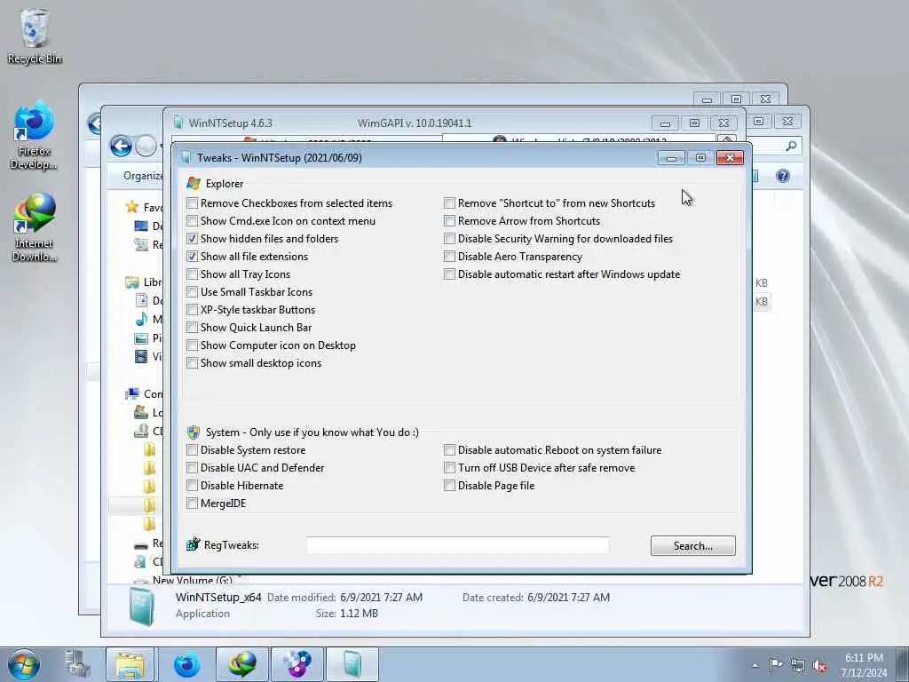
Task: Minimize the WinNTSetup 4.6.3 window
Action: point(665,123)
